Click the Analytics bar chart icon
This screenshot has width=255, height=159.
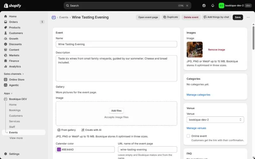pos(5,66)
